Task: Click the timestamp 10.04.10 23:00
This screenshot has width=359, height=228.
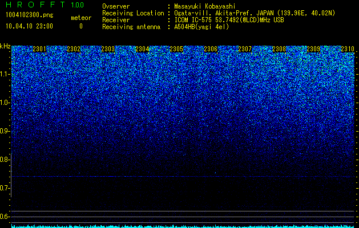Action: click(29, 26)
